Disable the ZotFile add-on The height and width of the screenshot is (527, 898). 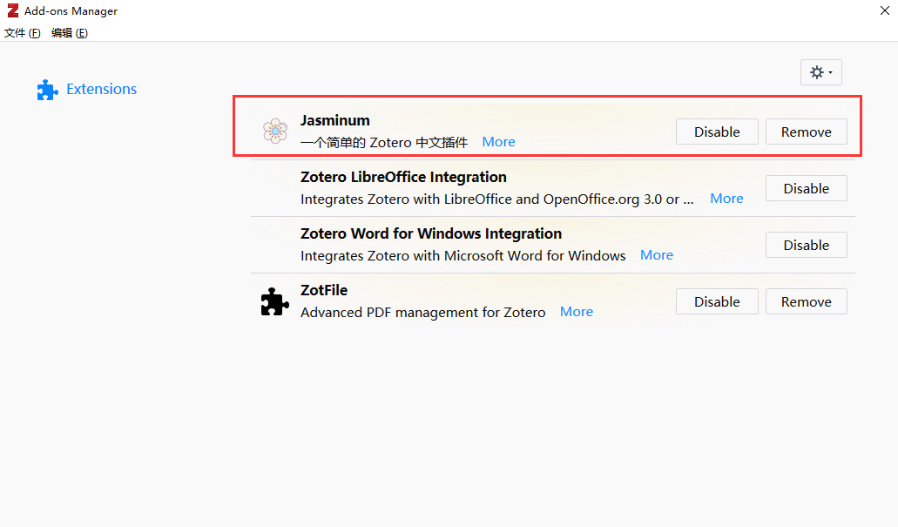click(x=717, y=302)
